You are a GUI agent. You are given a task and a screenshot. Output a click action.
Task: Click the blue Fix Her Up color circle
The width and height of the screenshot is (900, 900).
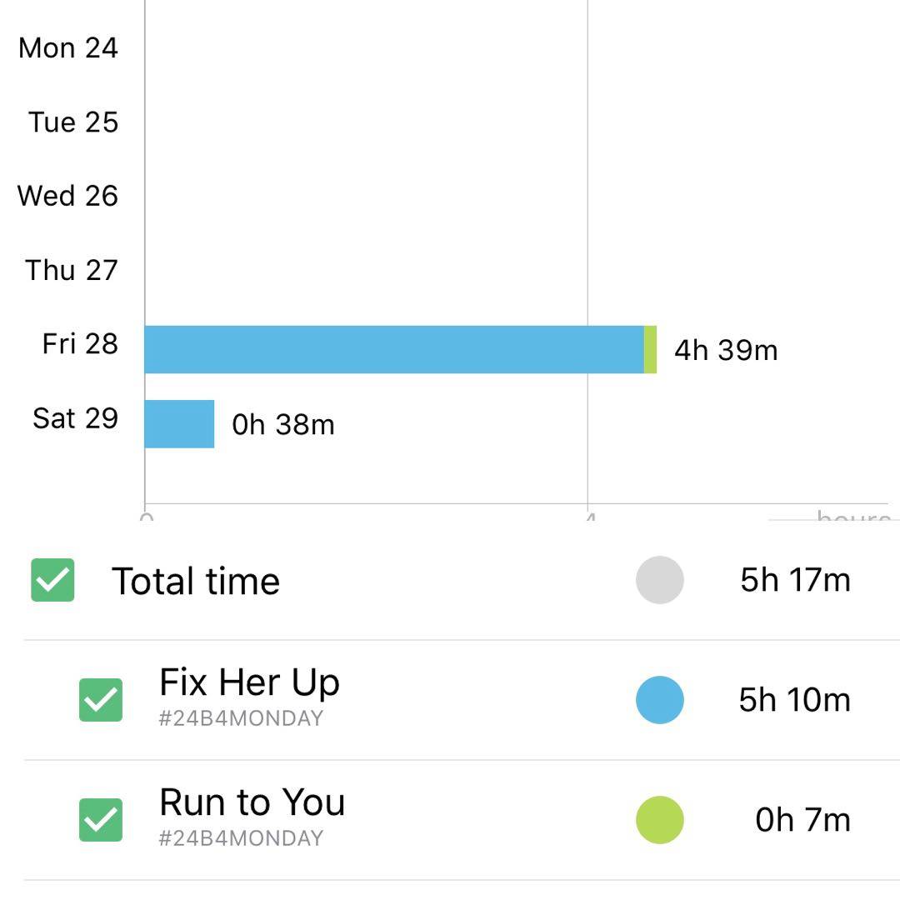tap(659, 700)
